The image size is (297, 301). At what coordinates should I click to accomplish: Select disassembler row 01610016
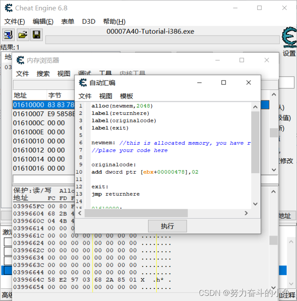tap(44, 168)
